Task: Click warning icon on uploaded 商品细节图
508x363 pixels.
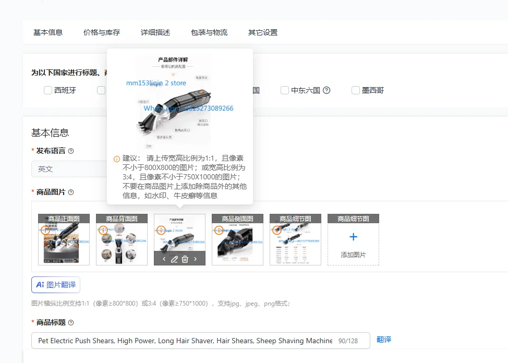Action: (x=276, y=231)
